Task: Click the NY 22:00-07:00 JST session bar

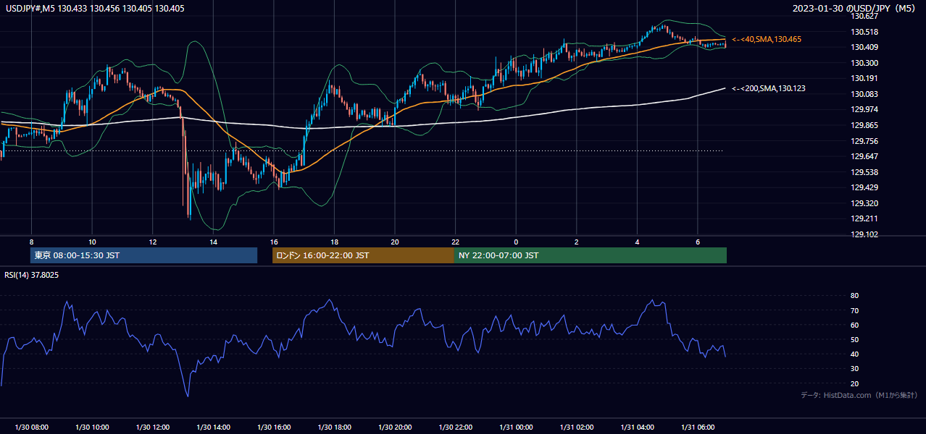Action: tap(591, 255)
